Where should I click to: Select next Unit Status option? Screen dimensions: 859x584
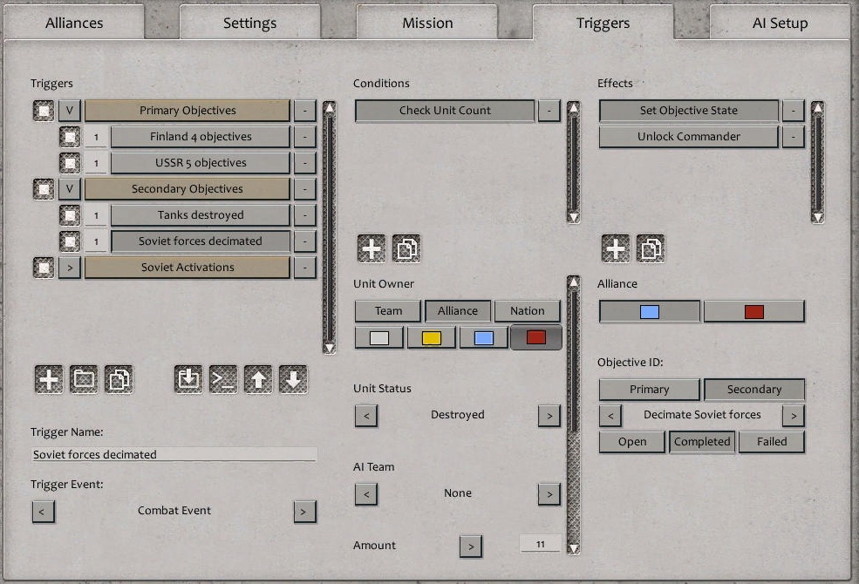549,416
